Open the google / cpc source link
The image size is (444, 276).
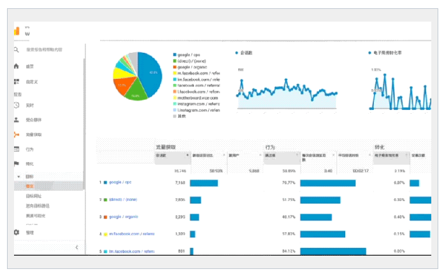click(x=119, y=183)
